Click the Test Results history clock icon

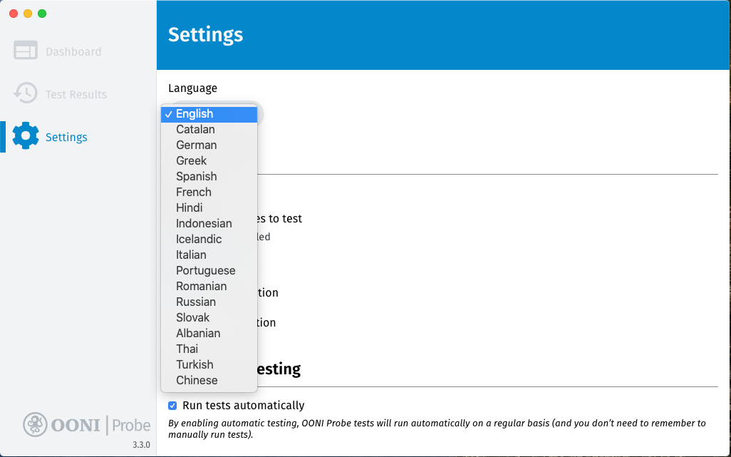pyautogui.click(x=26, y=93)
